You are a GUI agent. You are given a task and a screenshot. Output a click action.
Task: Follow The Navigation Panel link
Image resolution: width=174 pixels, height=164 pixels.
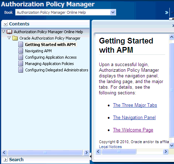click(134, 117)
